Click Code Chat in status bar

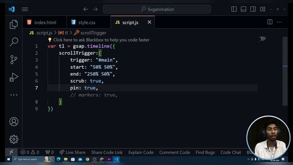coord(231,152)
